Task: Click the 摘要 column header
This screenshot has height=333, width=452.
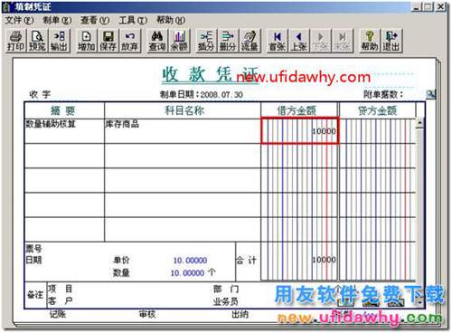Action: pos(63,110)
